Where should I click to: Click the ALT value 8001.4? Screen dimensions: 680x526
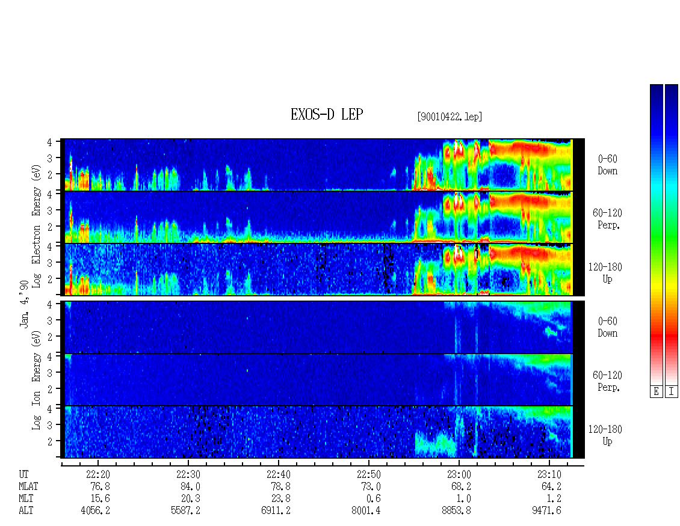366,511
